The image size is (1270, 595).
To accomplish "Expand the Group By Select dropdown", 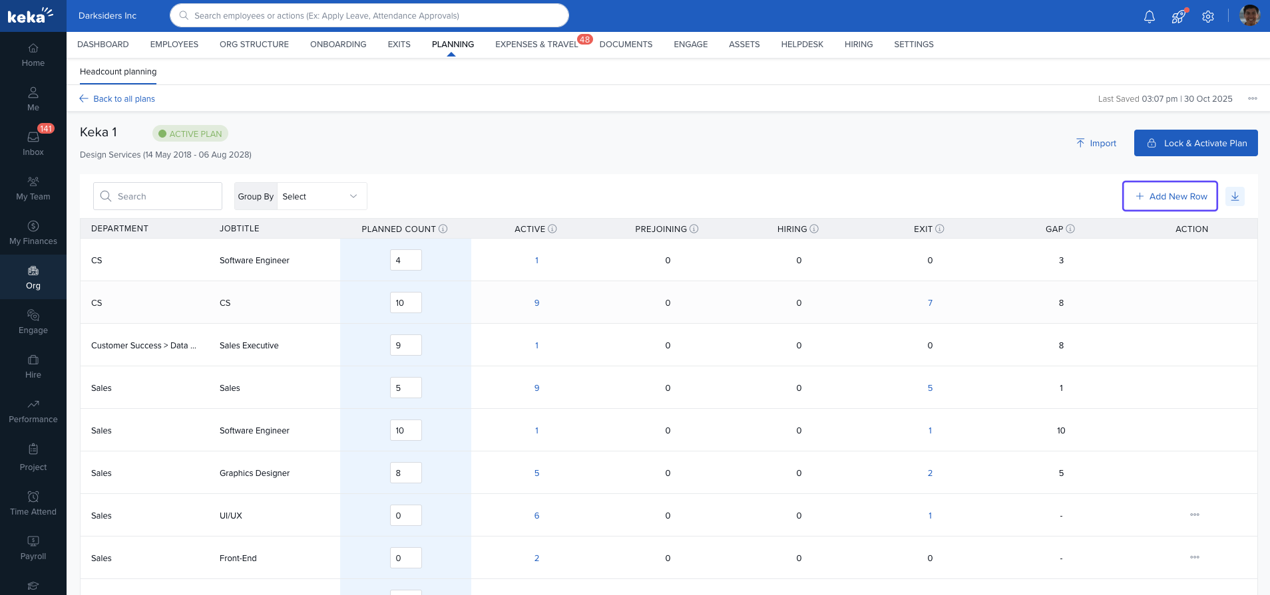I will [321, 196].
